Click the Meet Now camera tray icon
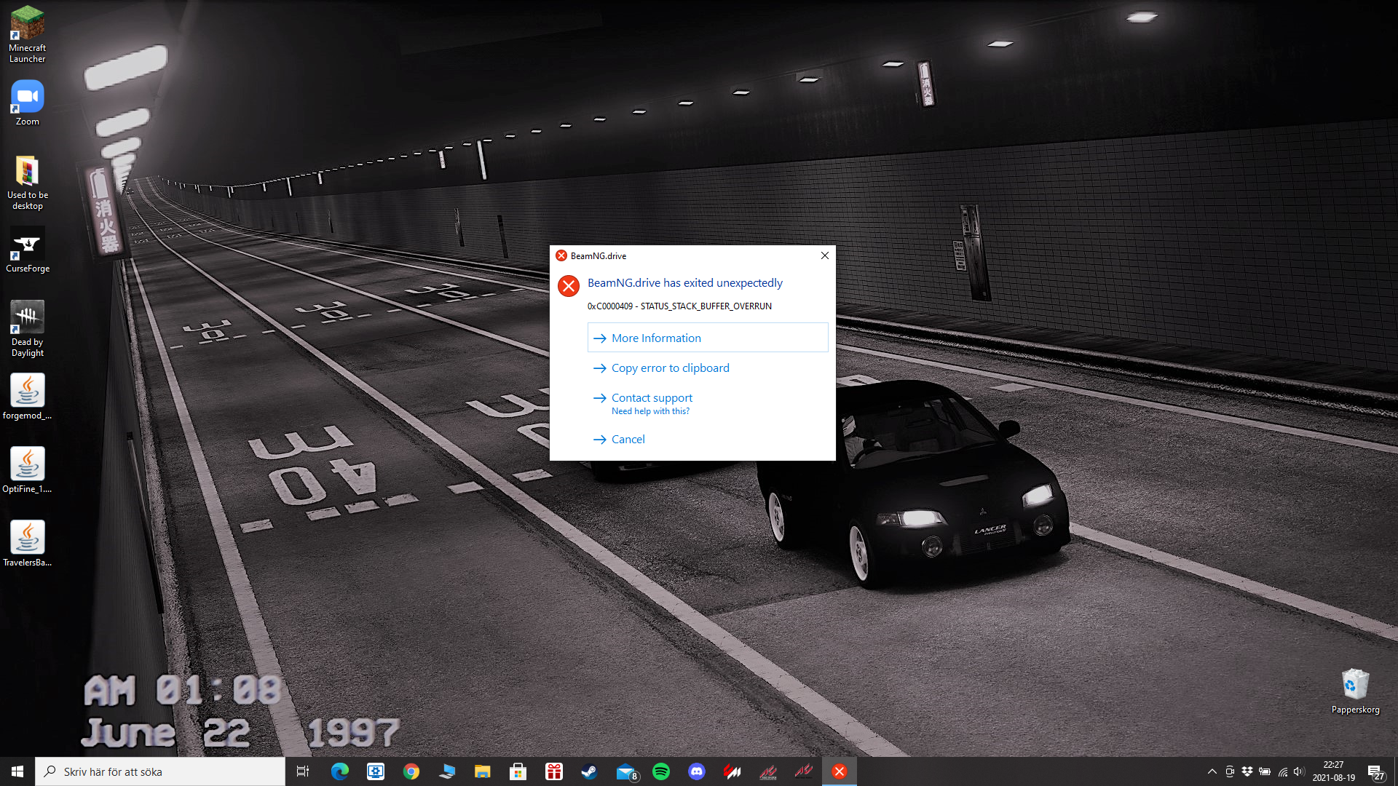Viewport: 1398px width, 786px height. 1230,771
